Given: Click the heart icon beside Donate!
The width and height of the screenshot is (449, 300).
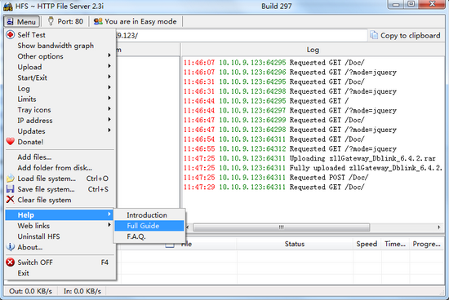Looking at the screenshot, I should (x=11, y=141).
